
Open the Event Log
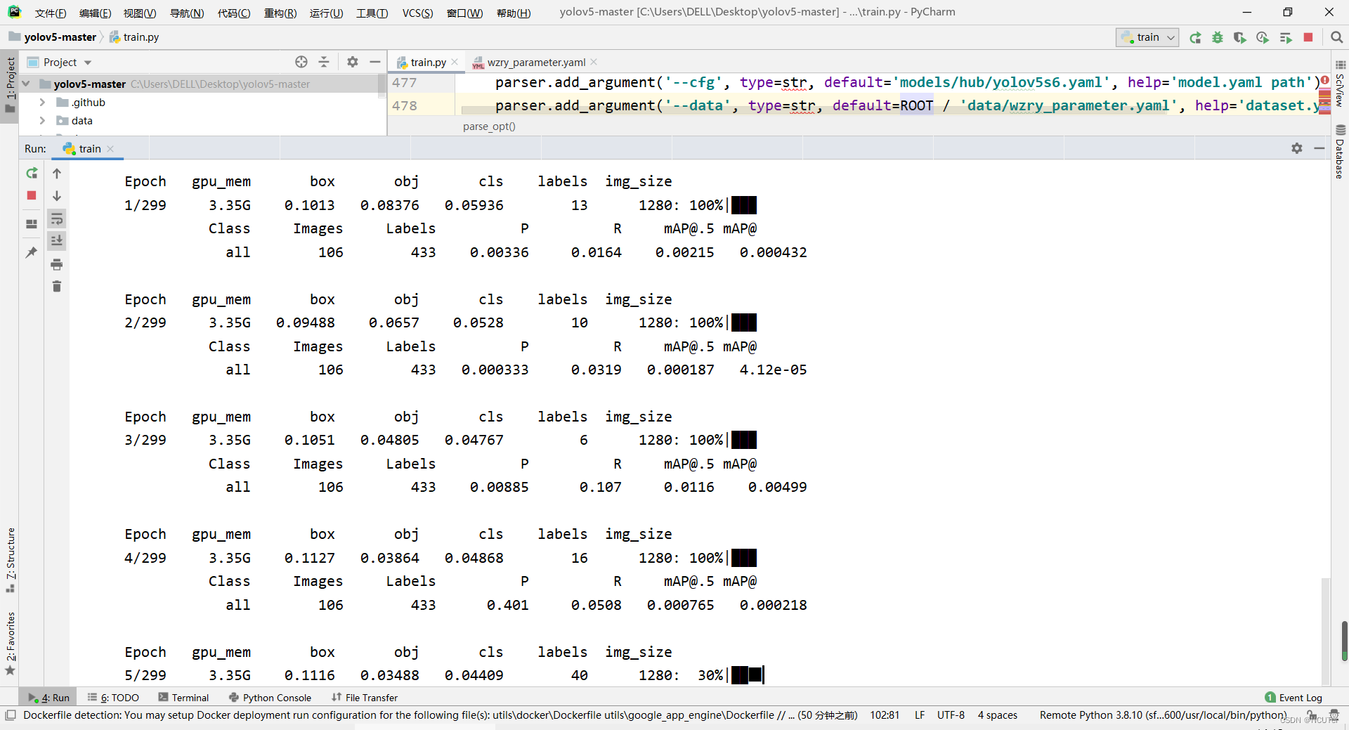(x=1300, y=697)
